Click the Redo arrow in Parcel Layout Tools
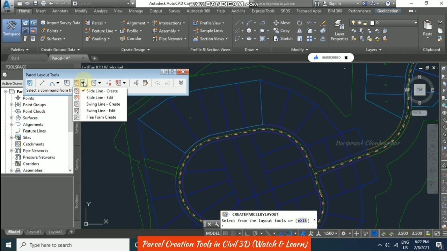 (x=168, y=83)
